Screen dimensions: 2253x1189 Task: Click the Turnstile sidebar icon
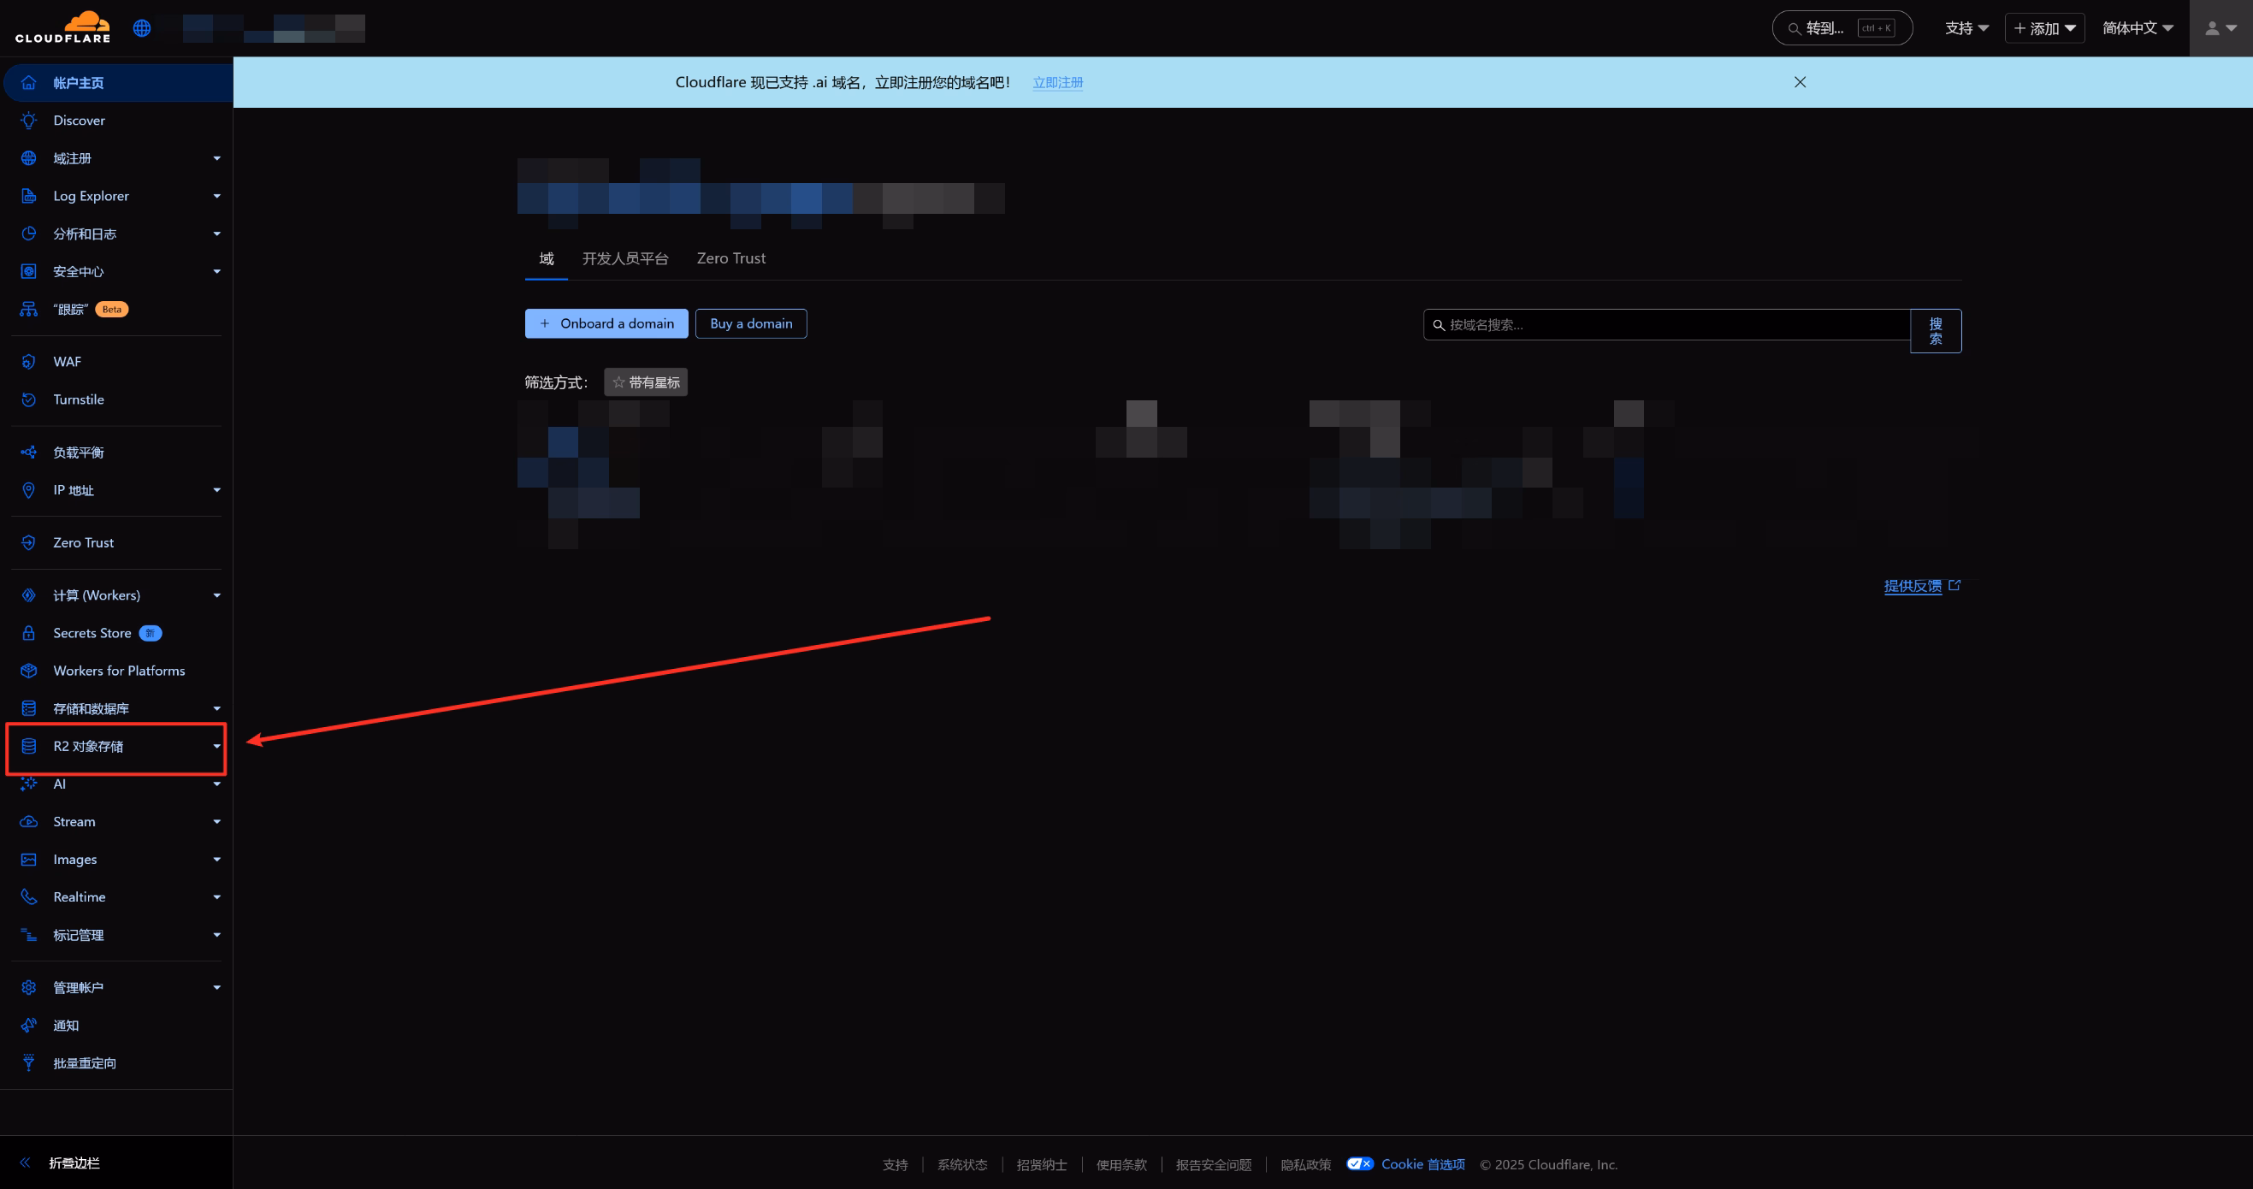point(29,399)
